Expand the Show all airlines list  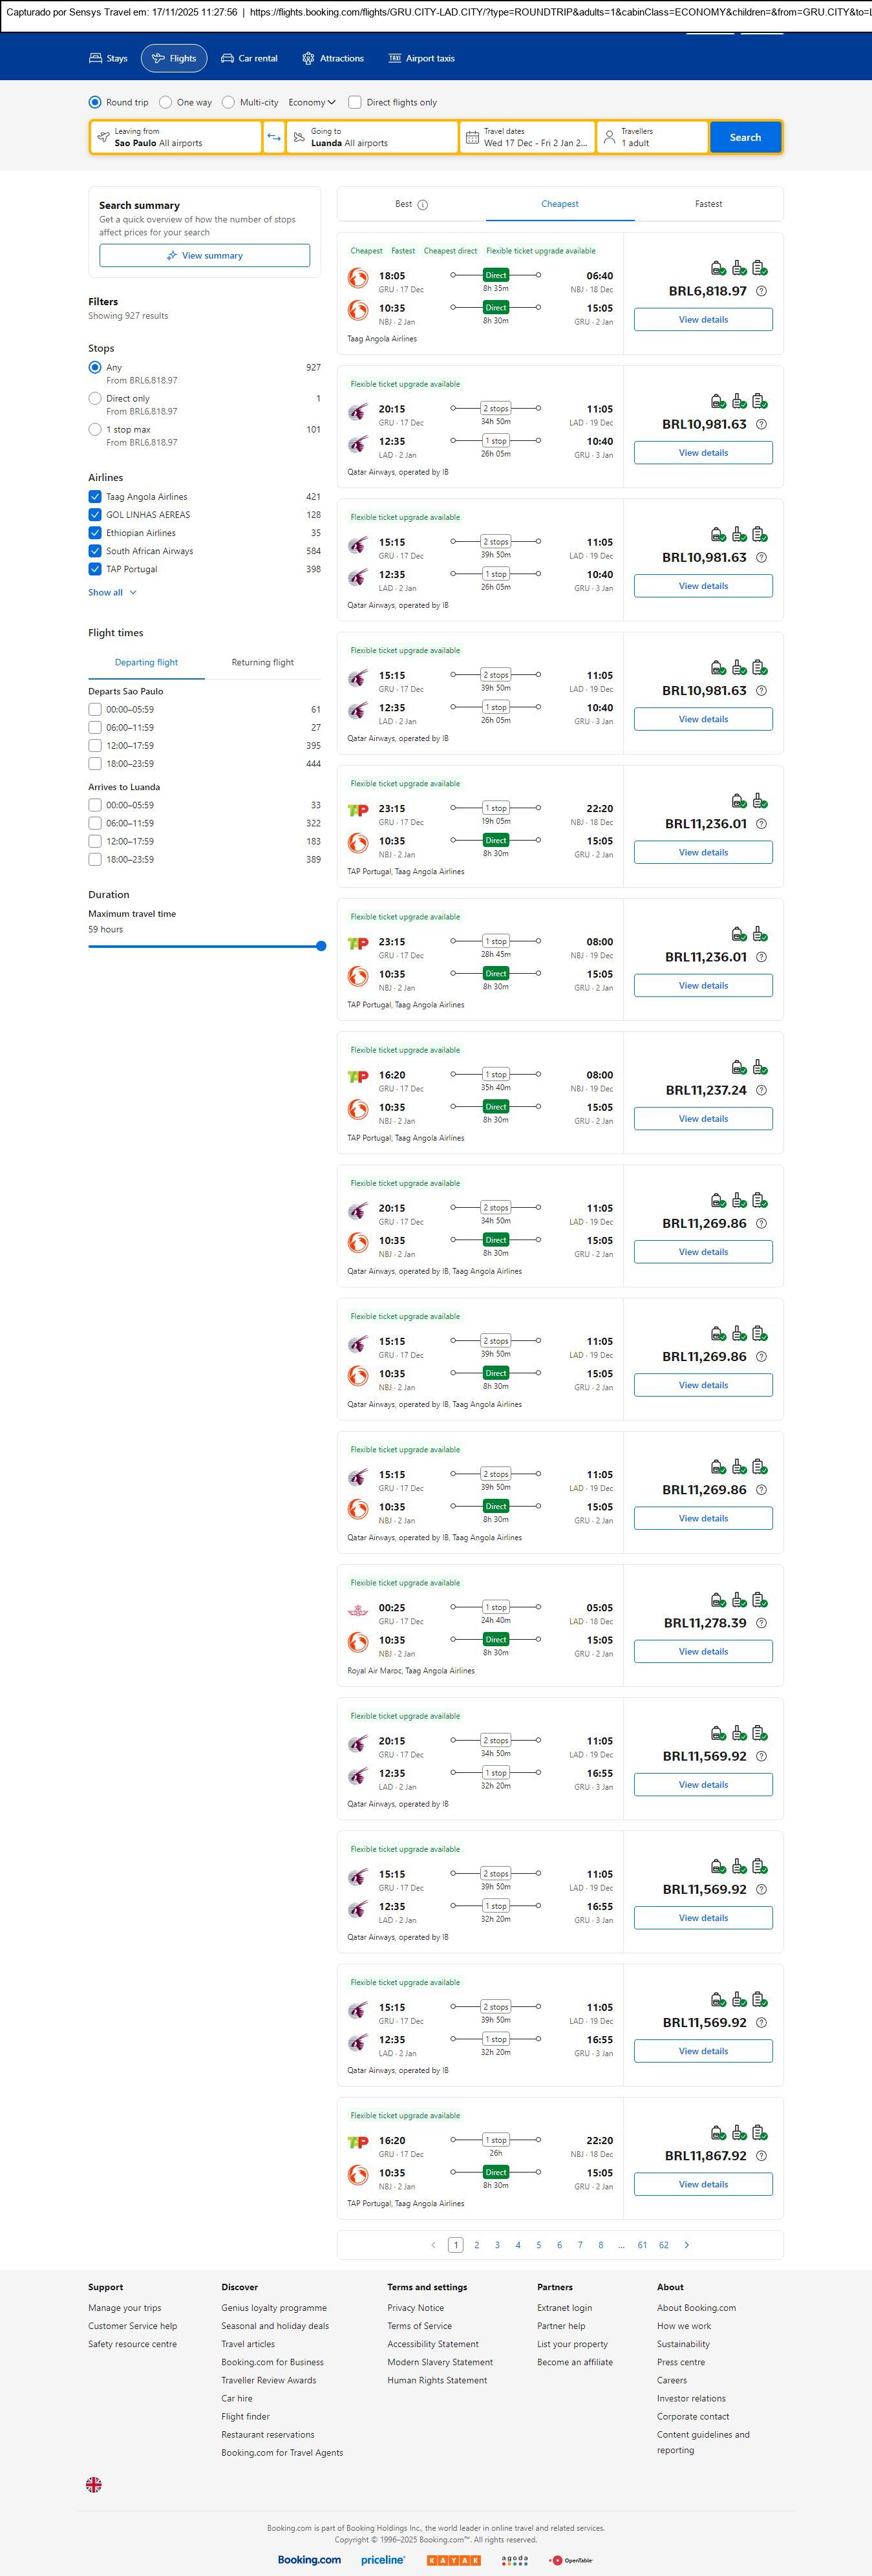click(112, 592)
